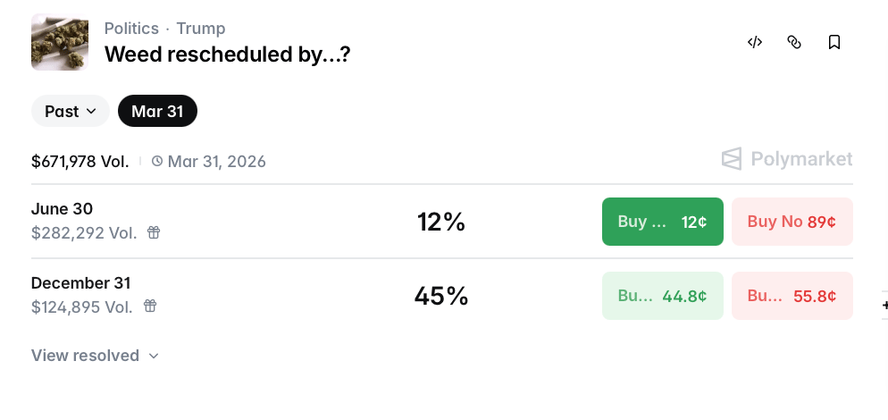Screen dimensions: 888x420
Task: Bookmark the Weed rescheduled market
Action: pos(834,42)
